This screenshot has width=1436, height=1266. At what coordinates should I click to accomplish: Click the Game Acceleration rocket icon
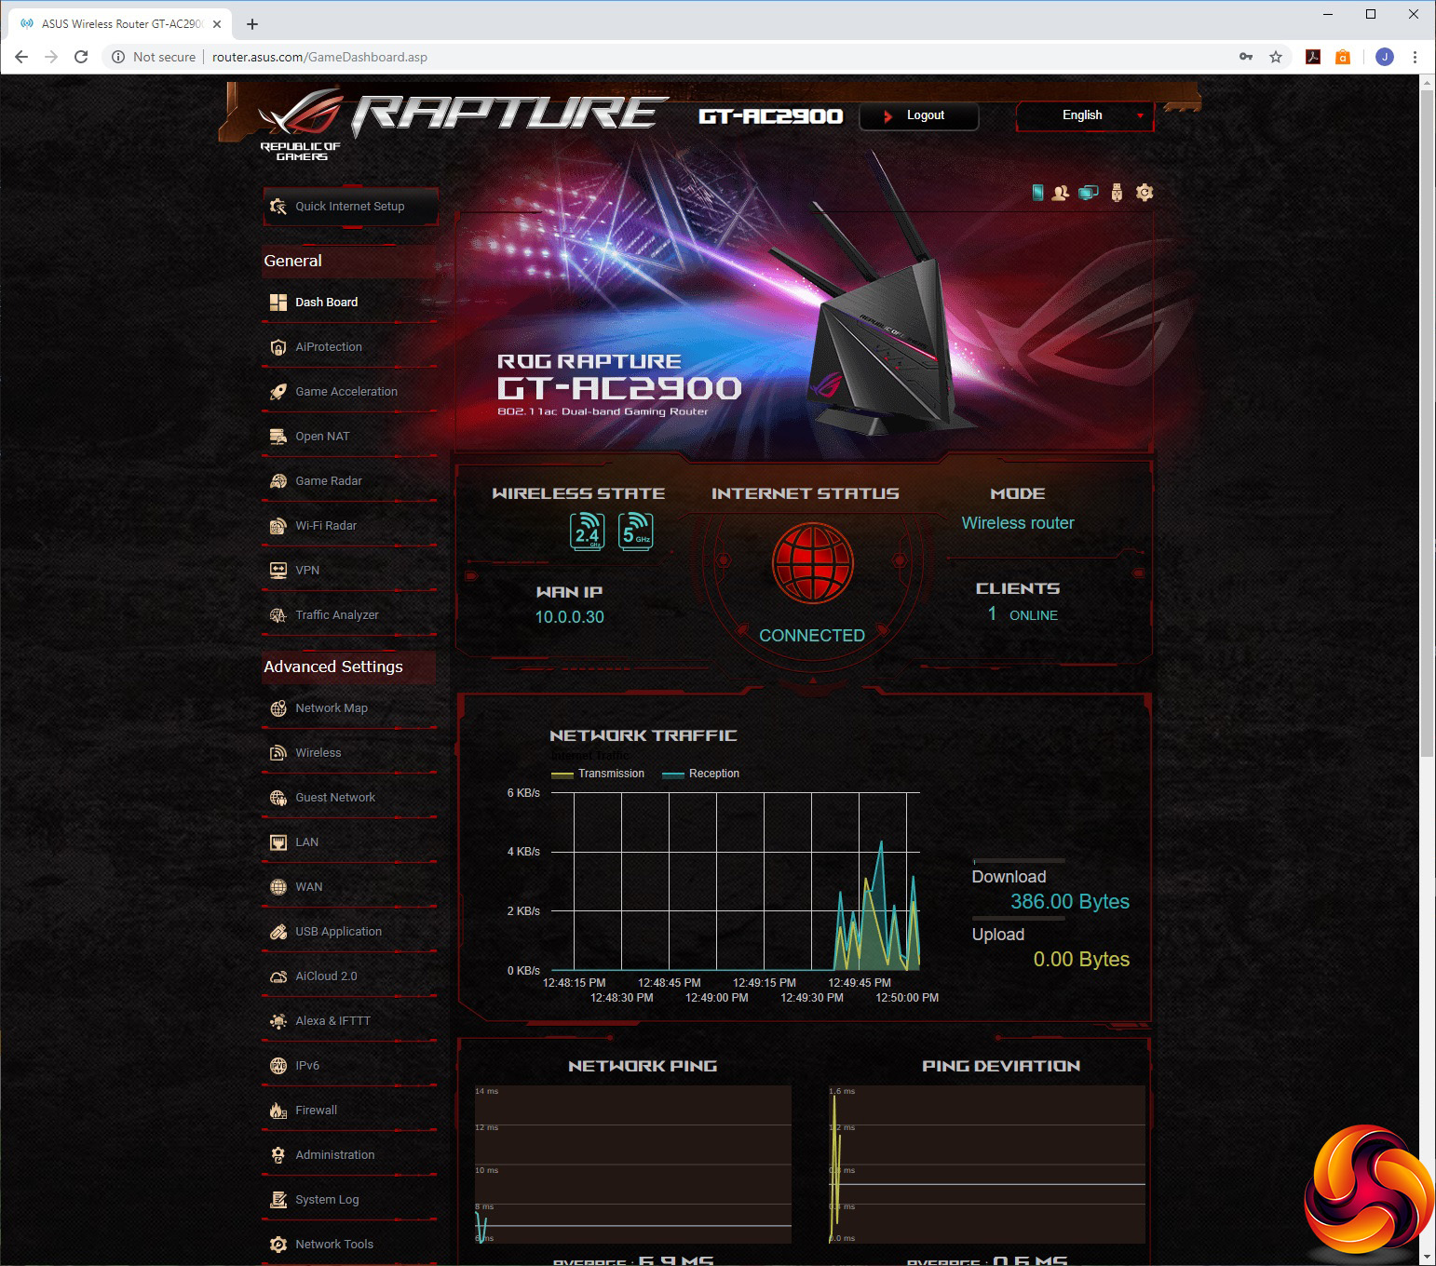pyautogui.click(x=278, y=392)
